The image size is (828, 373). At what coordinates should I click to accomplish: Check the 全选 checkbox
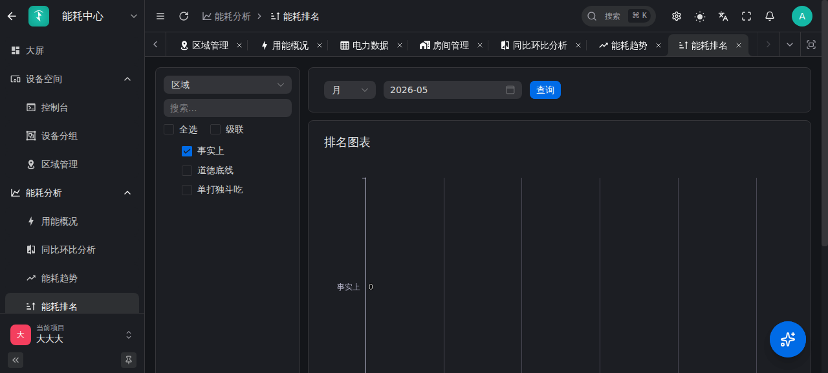pyautogui.click(x=169, y=129)
